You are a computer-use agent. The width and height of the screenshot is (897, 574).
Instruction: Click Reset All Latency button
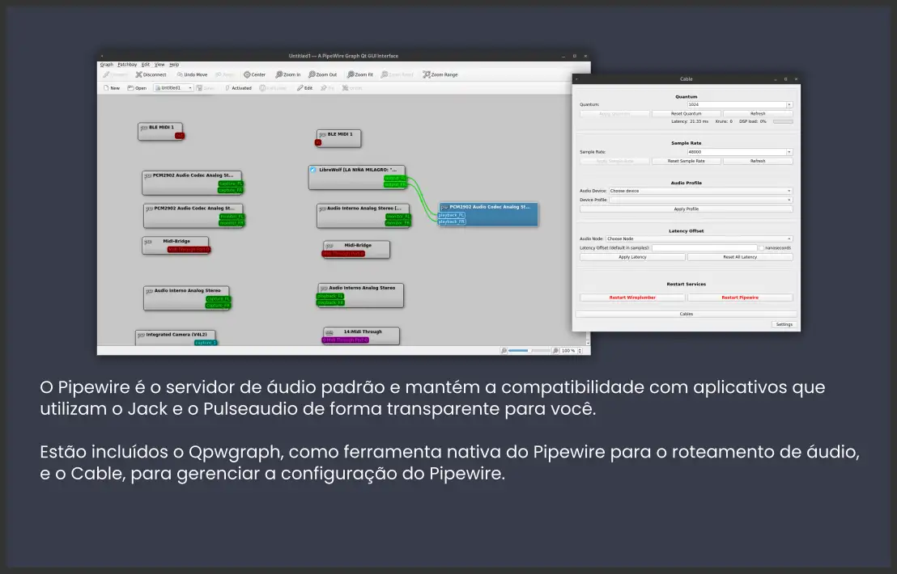click(x=740, y=257)
